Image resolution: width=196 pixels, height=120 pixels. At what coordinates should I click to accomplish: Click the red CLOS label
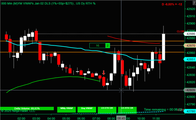pyautogui.click(x=180, y=31)
